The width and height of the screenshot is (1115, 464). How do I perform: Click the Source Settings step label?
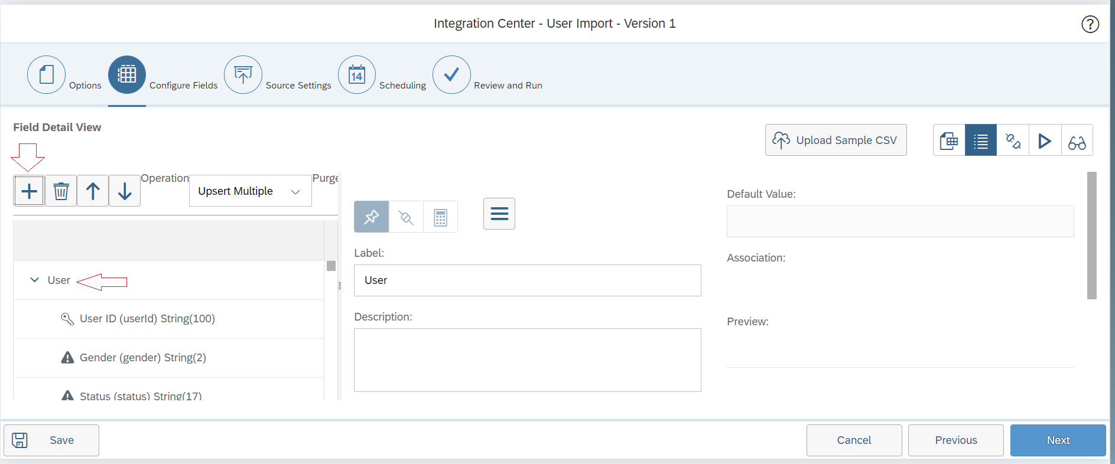pyautogui.click(x=298, y=85)
